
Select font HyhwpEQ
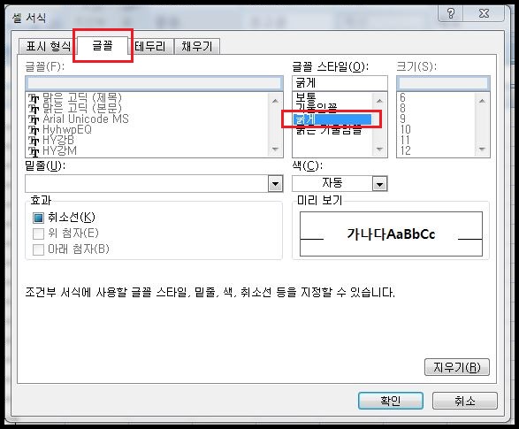coord(67,129)
